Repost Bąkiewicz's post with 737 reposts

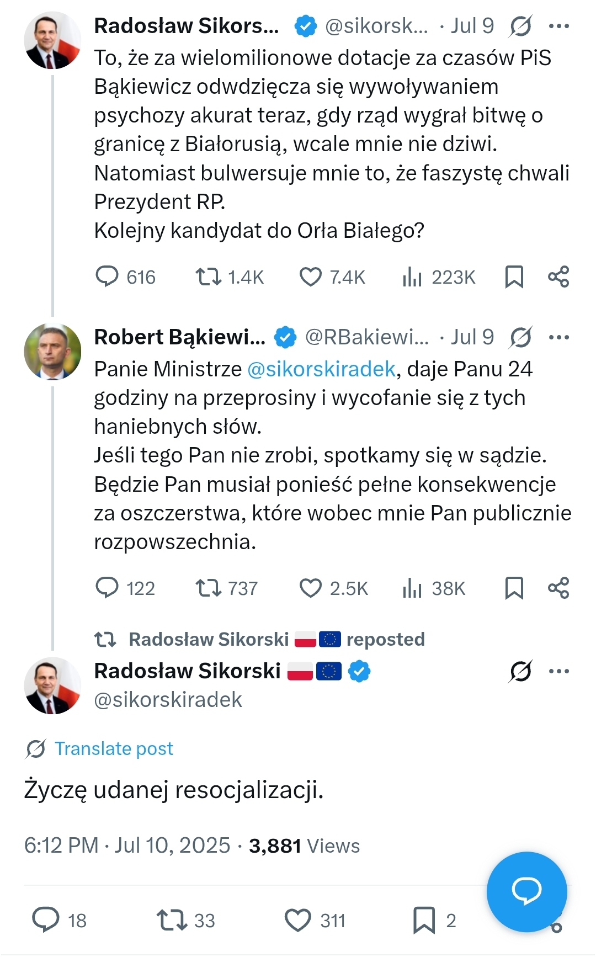point(209,588)
